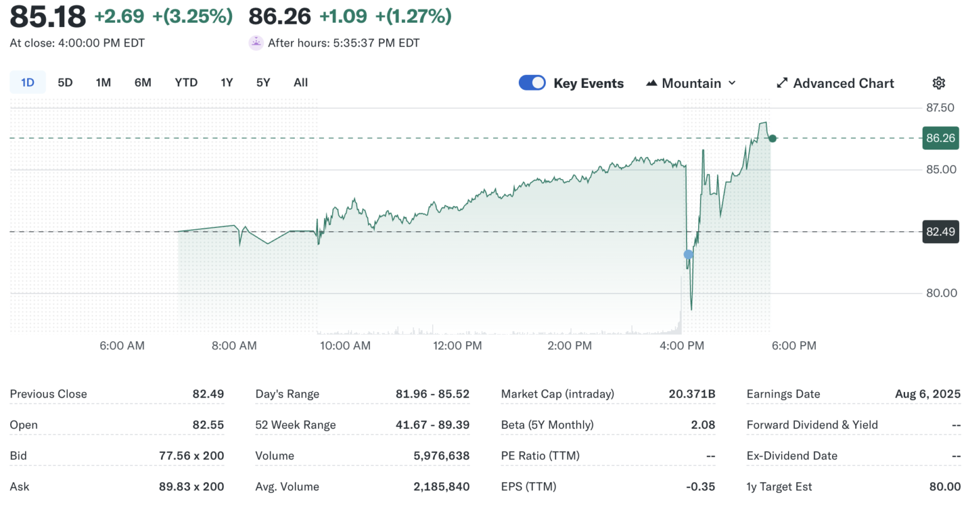Select the 1M range tab

(x=103, y=82)
